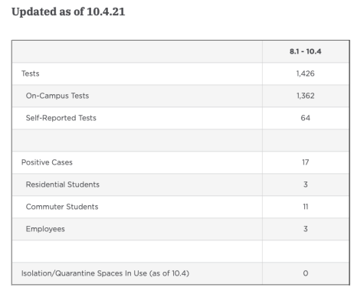Click the "Updated as of 10.4.21" heading
The image size is (364, 294).
(68, 12)
